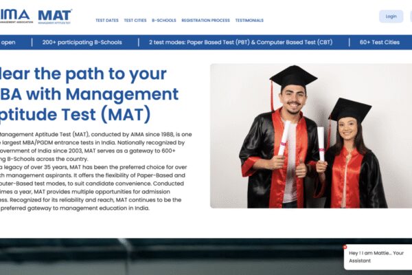
Task: Click the graduates banner image
Action: (311, 136)
